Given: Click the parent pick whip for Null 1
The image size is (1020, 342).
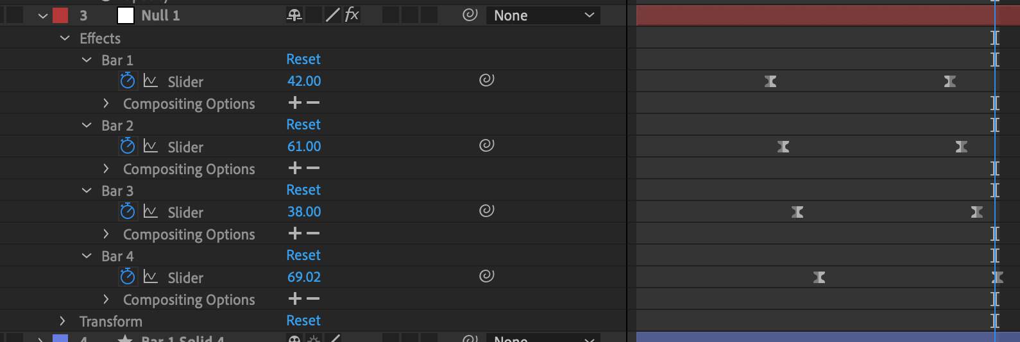Looking at the screenshot, I should click(x=470, y=15).
